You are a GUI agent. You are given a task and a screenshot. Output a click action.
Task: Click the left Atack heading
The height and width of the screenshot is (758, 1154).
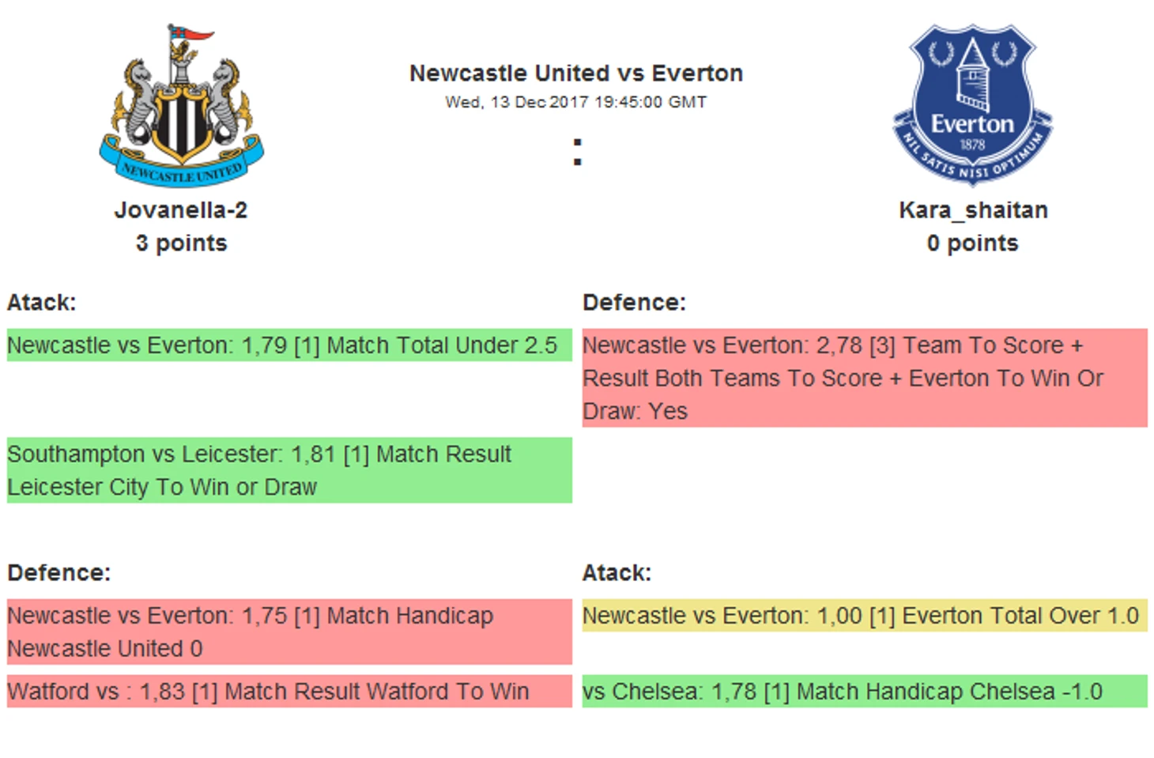[x=42, y=303]
